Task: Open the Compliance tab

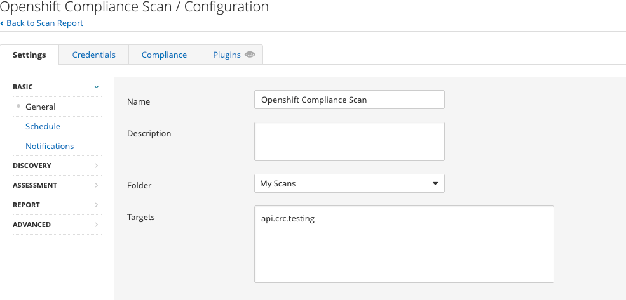Action: coord(164,55)
